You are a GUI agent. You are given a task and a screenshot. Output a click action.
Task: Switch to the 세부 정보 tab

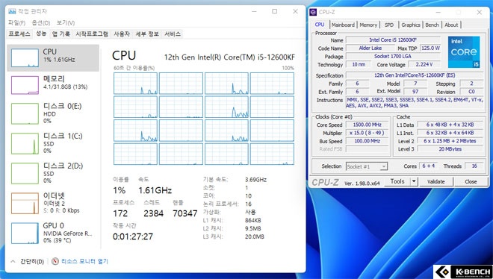point(147,34)
